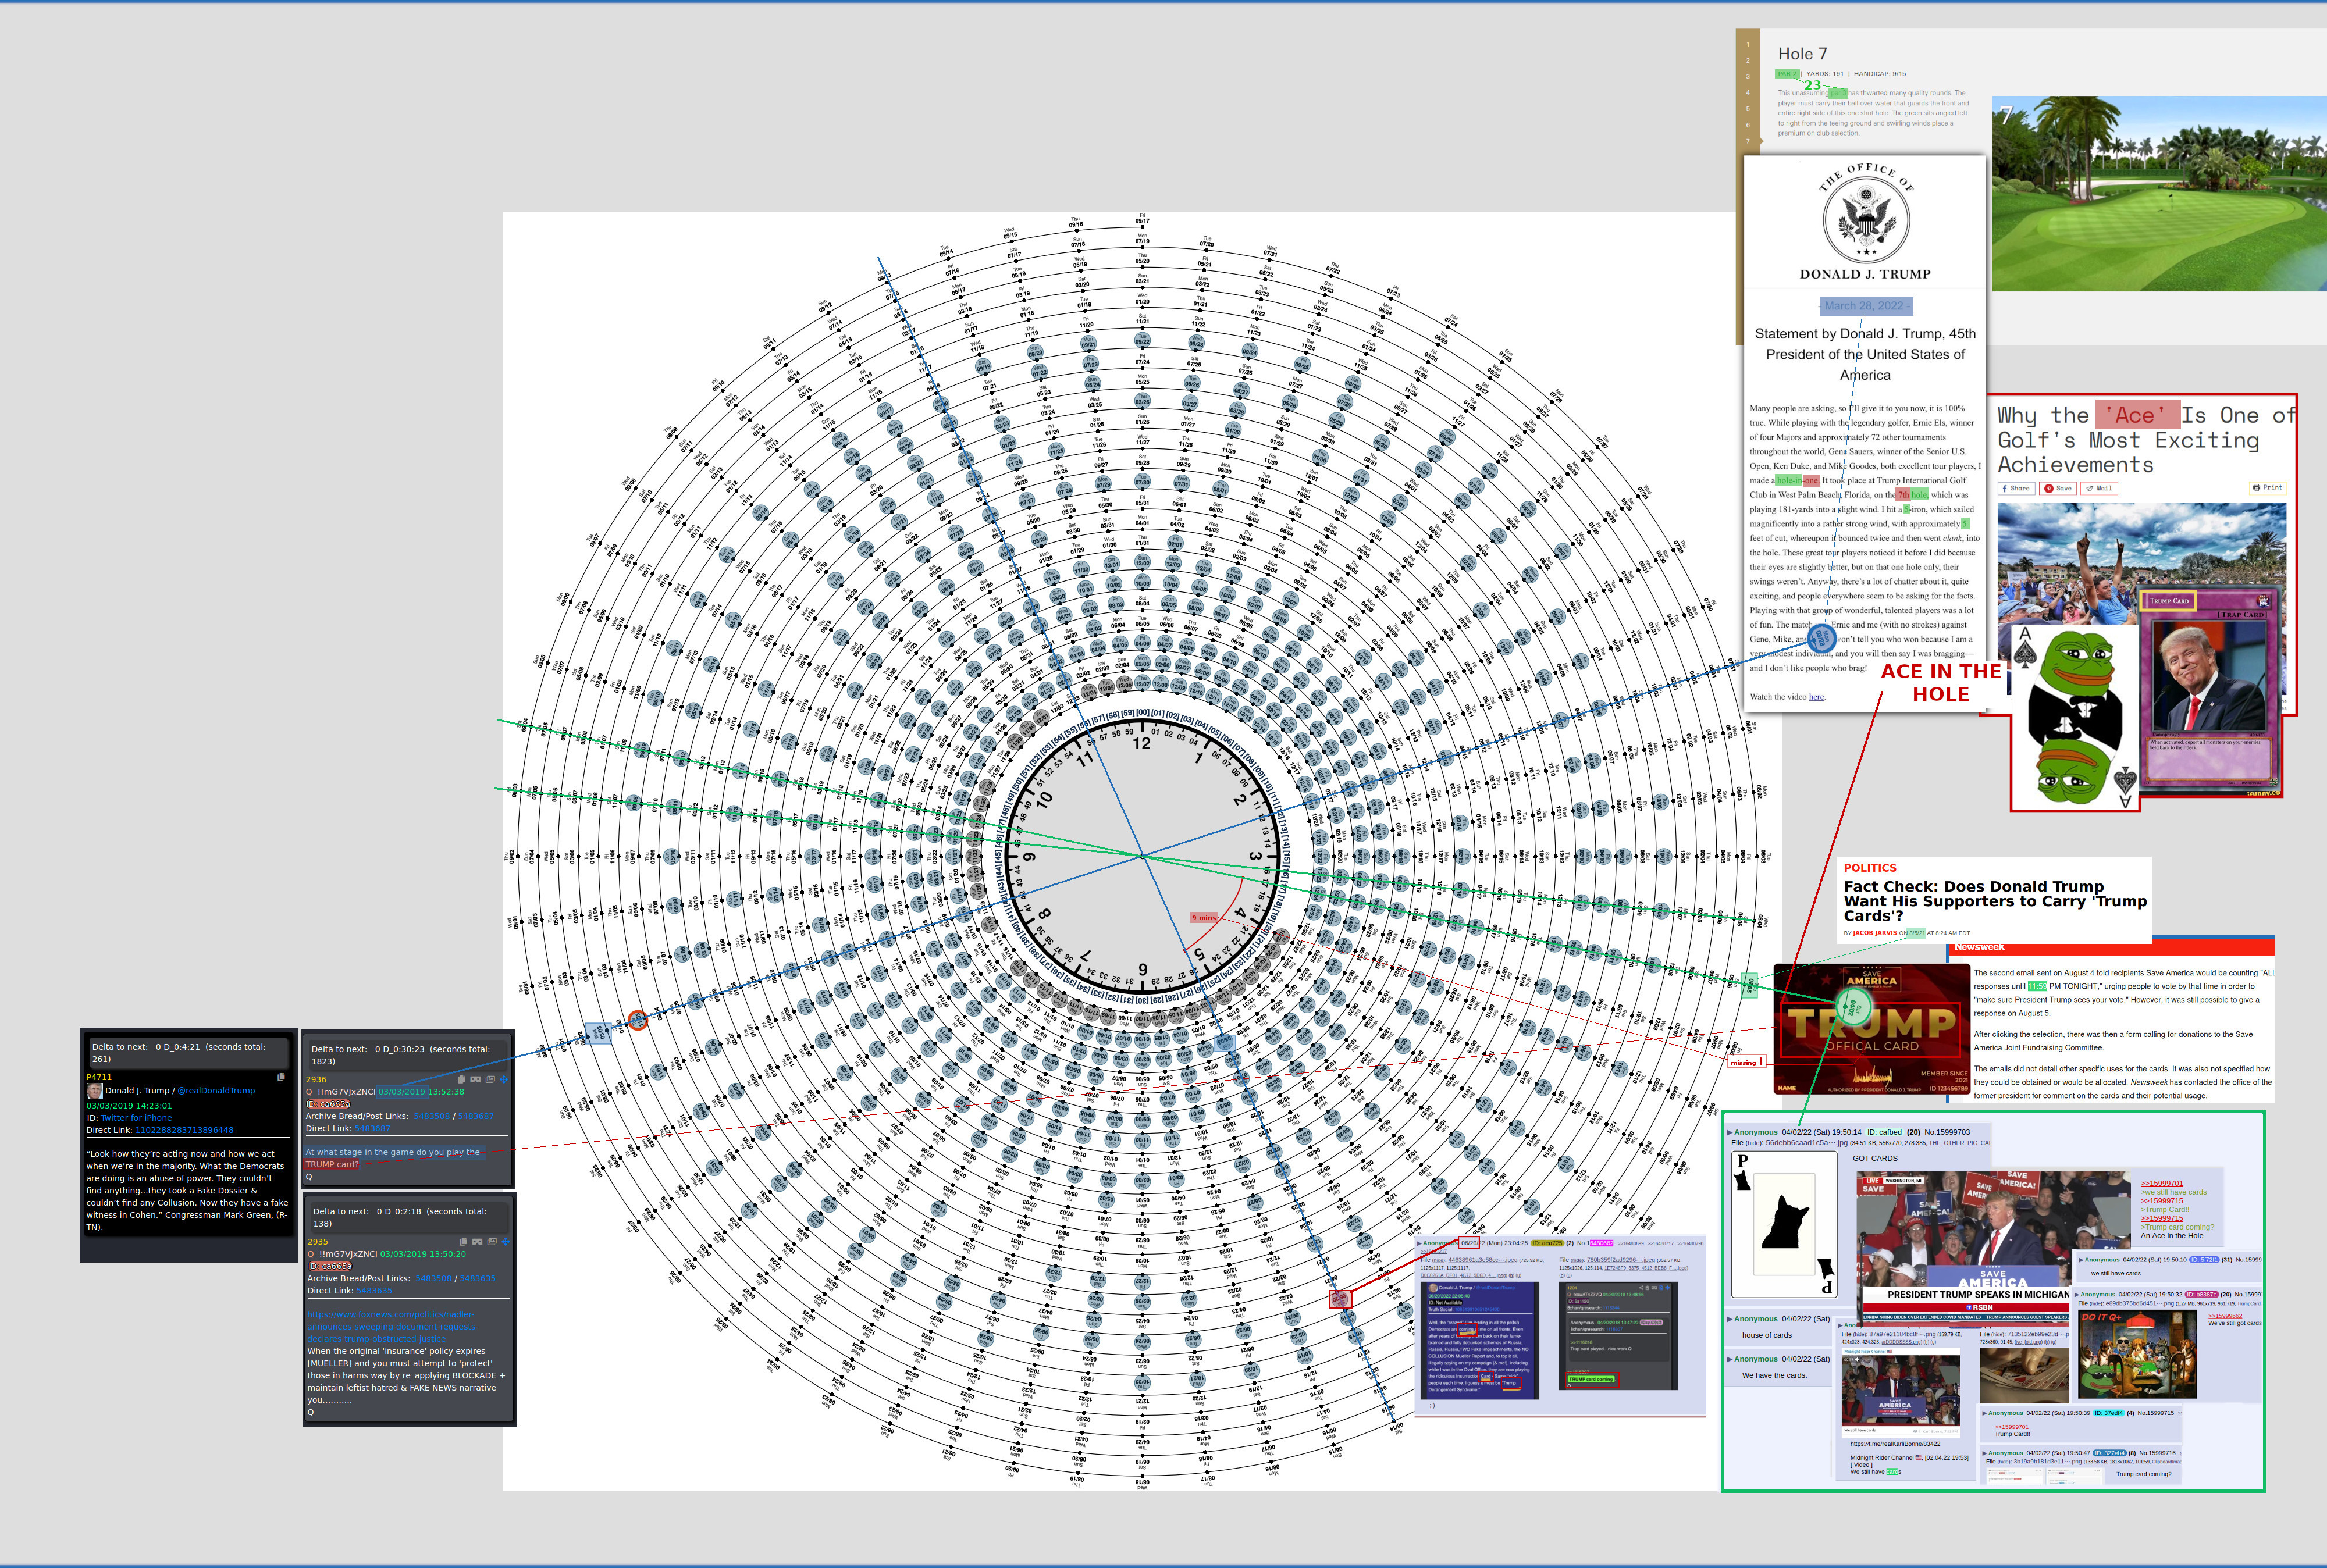Open the Trump Official Card image
The height and width of the screenshot is (1568, 2327).
pyautogui.click(x=1871, y=1030)
